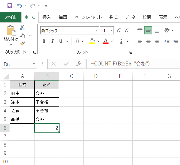This screenshot has width=180, height=165.
Task: Click the Undo arrow icon
Action: click(x=19, y=6)
